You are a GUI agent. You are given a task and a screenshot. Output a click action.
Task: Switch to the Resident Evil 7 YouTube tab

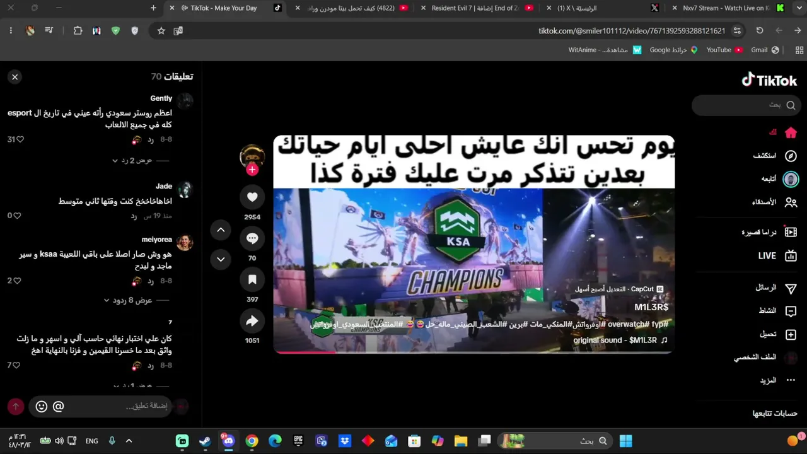click(477, 8)
